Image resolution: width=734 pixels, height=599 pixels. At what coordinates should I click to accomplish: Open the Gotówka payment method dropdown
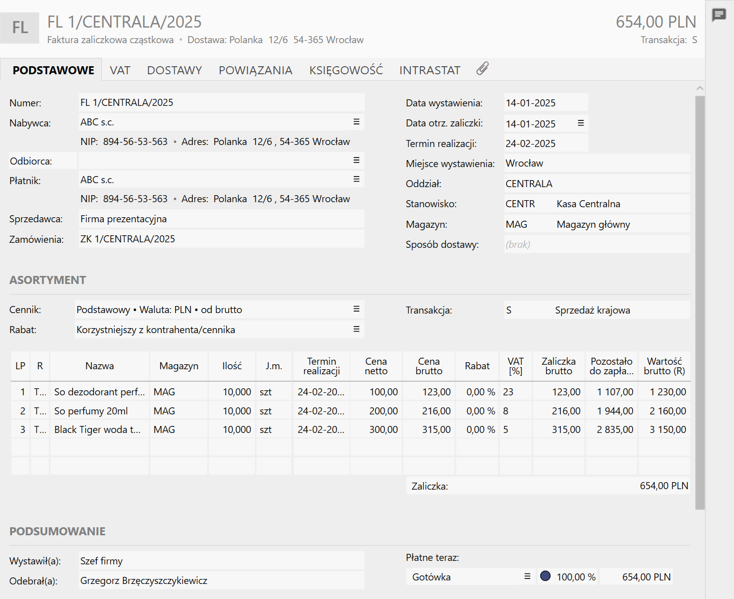[x=527, y=576]
